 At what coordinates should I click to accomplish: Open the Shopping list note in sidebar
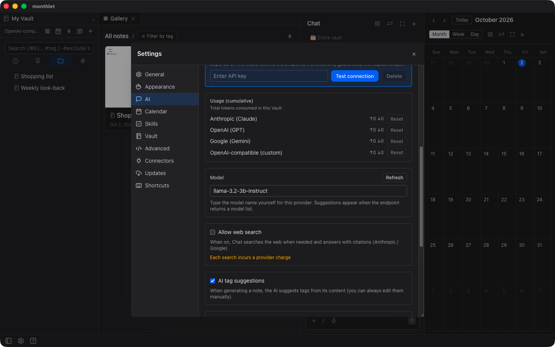pos(37,76)
